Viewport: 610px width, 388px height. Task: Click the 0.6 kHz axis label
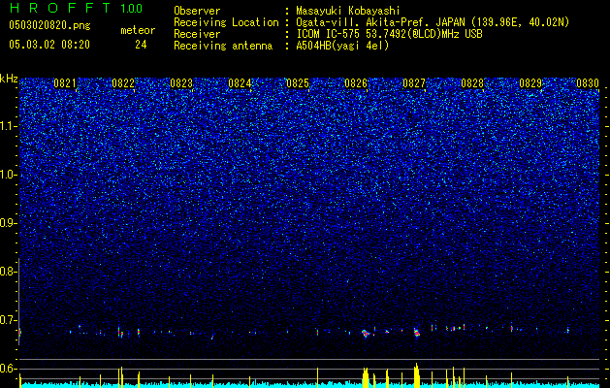coord(8,369)
